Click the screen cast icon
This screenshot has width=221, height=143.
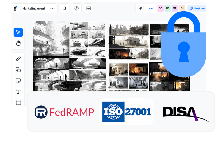(88, 8)
